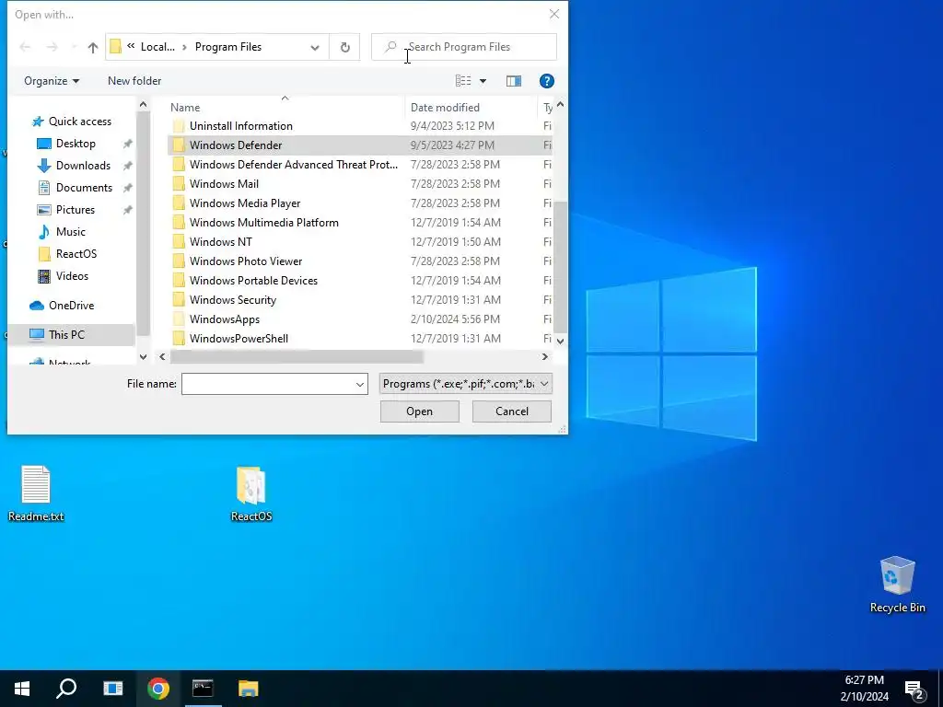The height and width of the screenshot is (707, 943).
Task: Open the Help question mark icon
Action: coord(547,81)
